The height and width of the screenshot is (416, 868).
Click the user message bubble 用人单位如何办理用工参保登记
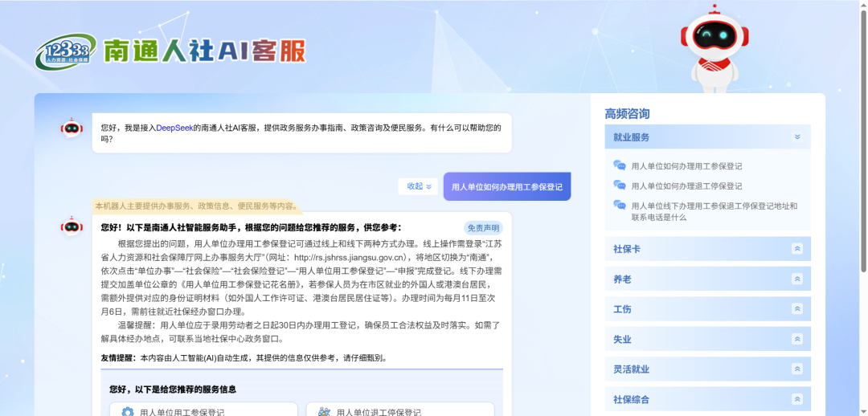coord(506,186)
